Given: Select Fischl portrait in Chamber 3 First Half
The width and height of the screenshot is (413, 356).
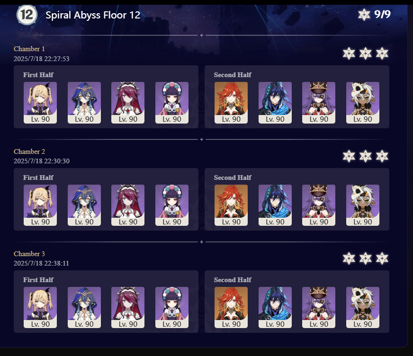Looking at the screenshot, I should click(x=40, y=307).
